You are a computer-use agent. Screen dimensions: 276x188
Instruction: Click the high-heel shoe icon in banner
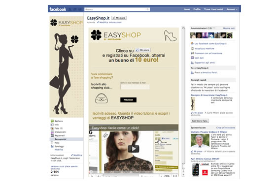(170, 35)
